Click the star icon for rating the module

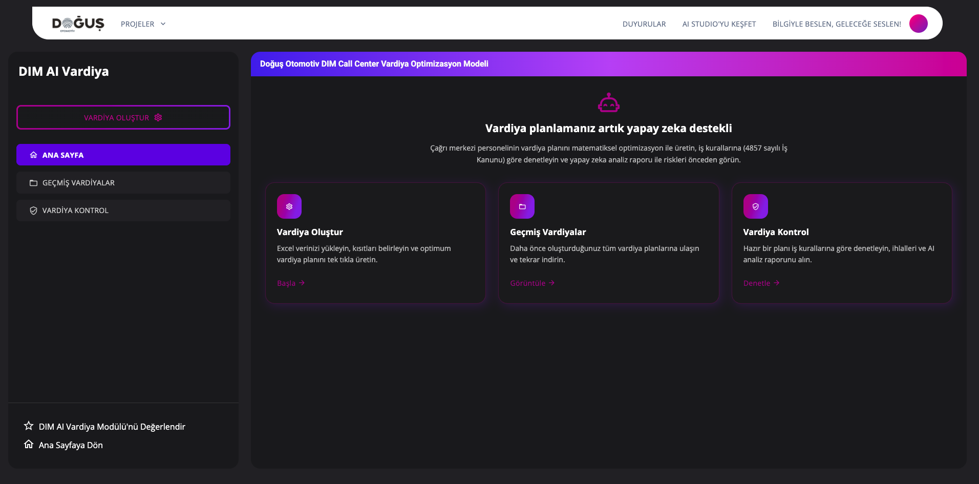[x=29, y=426]
